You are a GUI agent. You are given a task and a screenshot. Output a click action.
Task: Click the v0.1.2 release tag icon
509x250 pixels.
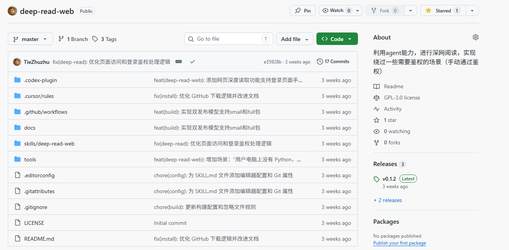click(377, 179)
